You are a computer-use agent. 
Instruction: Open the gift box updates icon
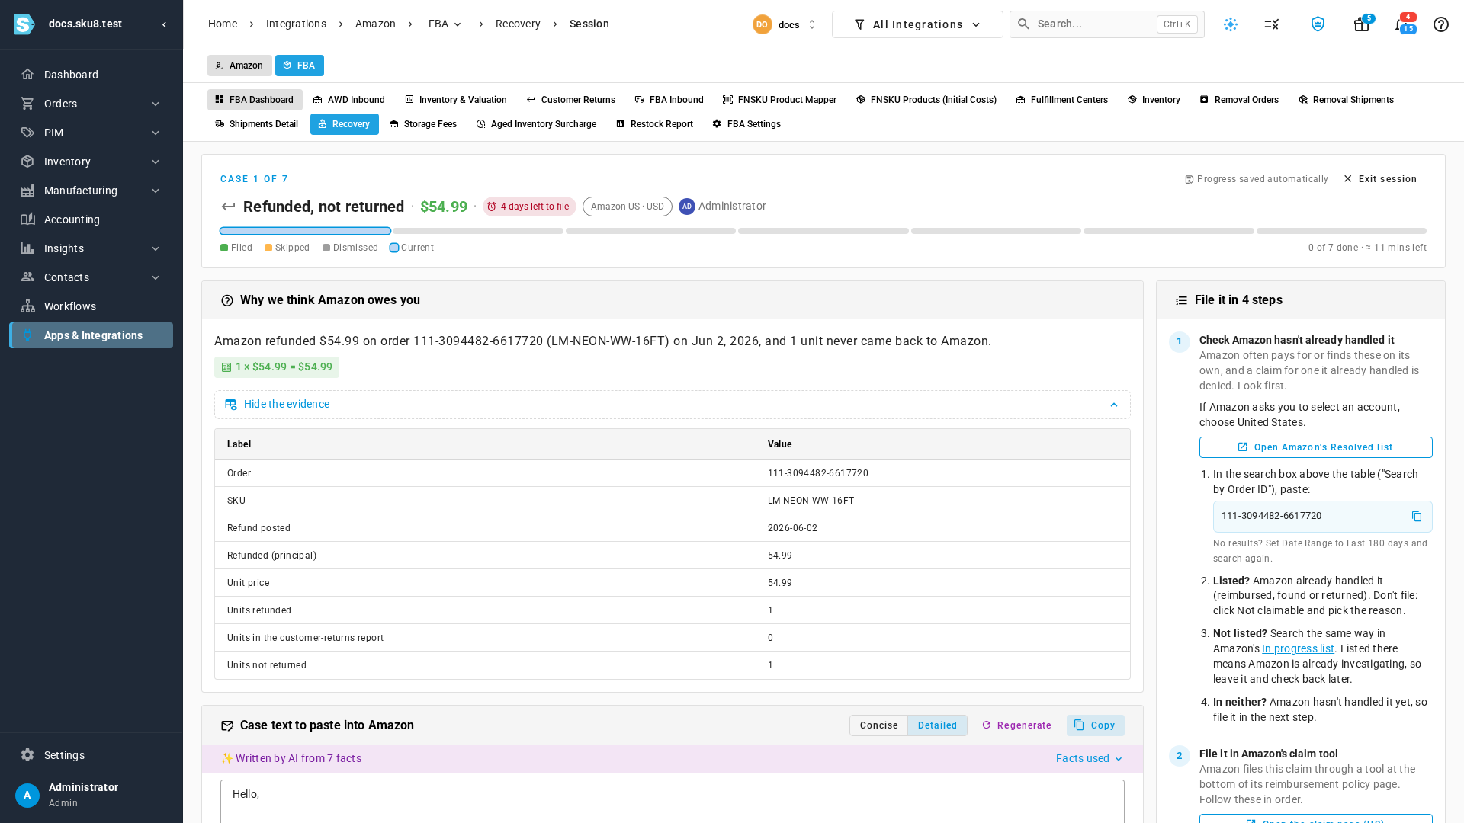[x=1361, y=24]
